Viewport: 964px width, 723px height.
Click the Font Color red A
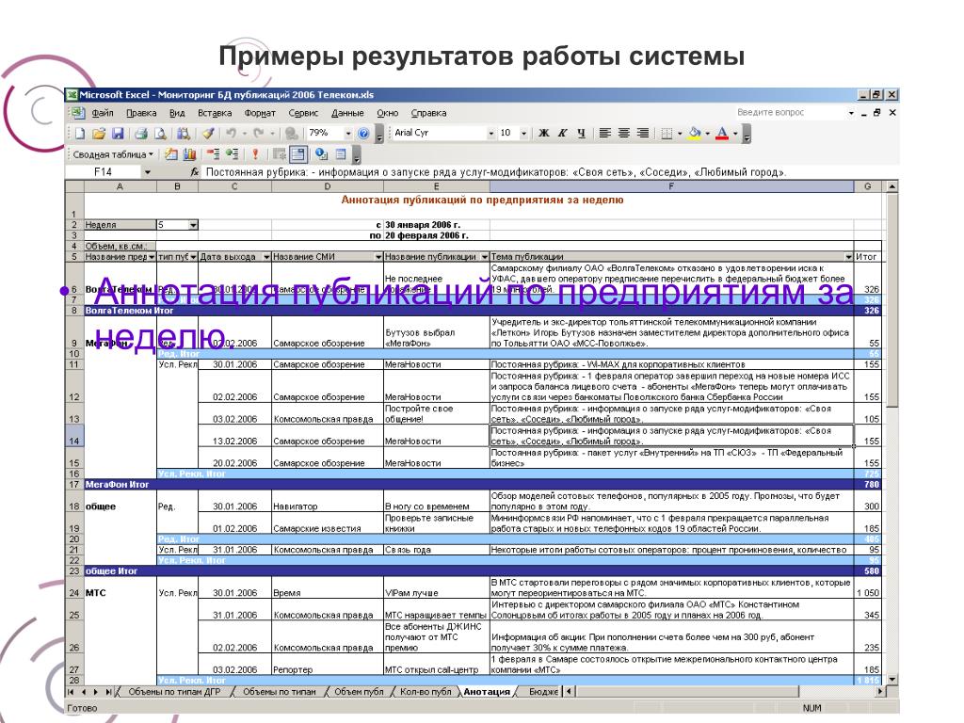point(722,133)
